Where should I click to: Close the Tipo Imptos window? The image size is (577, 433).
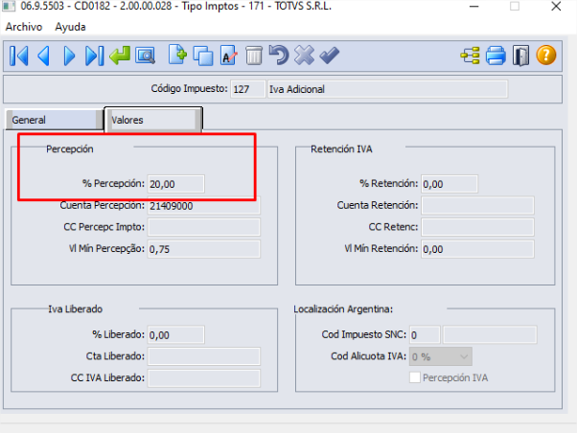556,7
